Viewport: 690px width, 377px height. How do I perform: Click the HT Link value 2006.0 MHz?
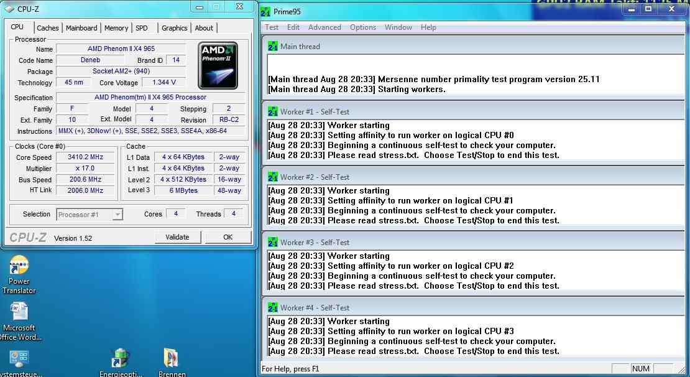pyautogui.click(x=85, y=190)
